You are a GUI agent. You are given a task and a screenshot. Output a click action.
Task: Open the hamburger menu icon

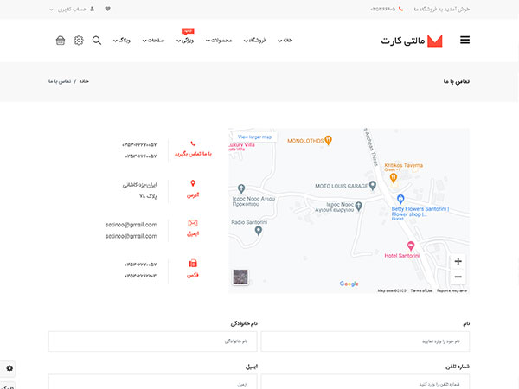click(x=465, y=41)
